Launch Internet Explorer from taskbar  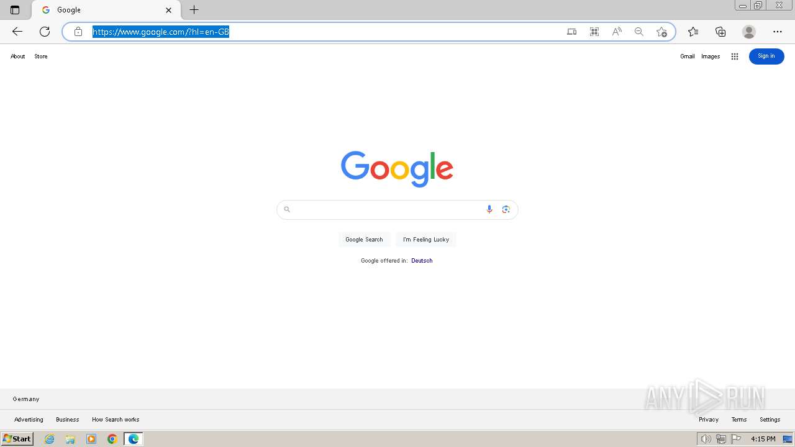pos(50,439)
